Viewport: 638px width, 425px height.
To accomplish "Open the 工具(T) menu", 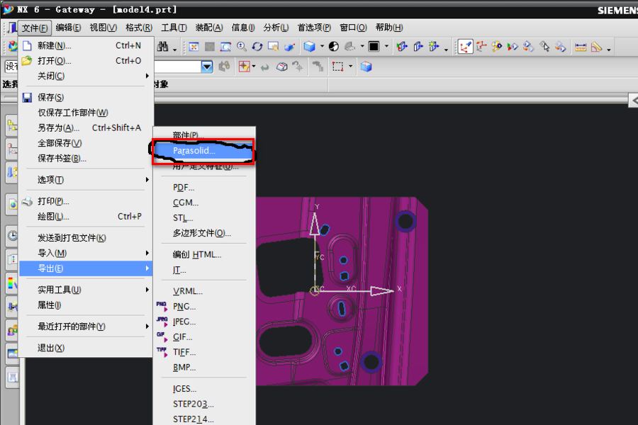I will coord(174,28).
